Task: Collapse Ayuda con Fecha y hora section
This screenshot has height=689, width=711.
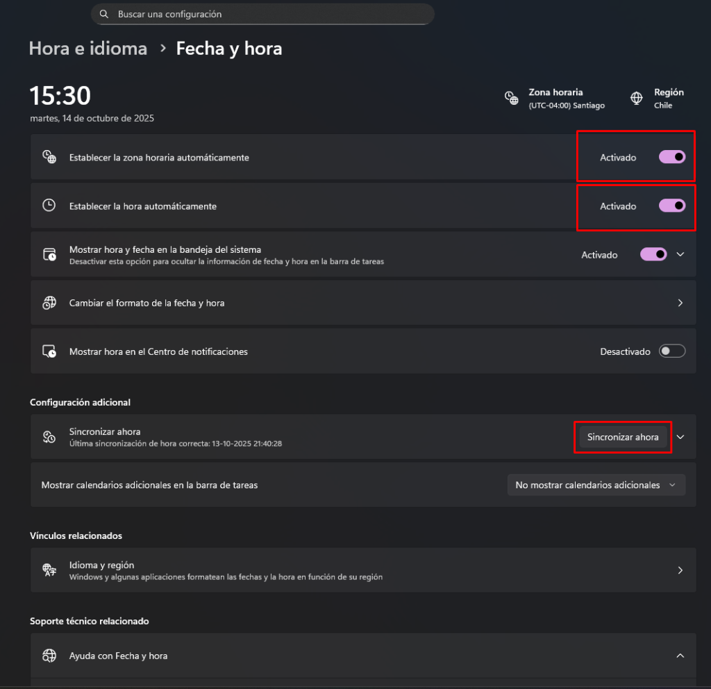Action: point(680,656)
